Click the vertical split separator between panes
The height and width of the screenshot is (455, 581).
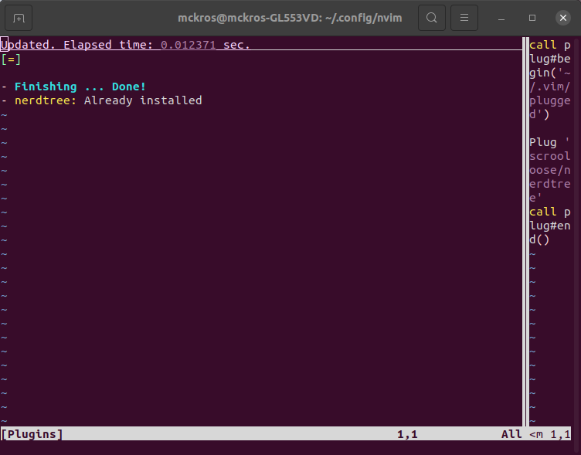(x=525, y=232)
